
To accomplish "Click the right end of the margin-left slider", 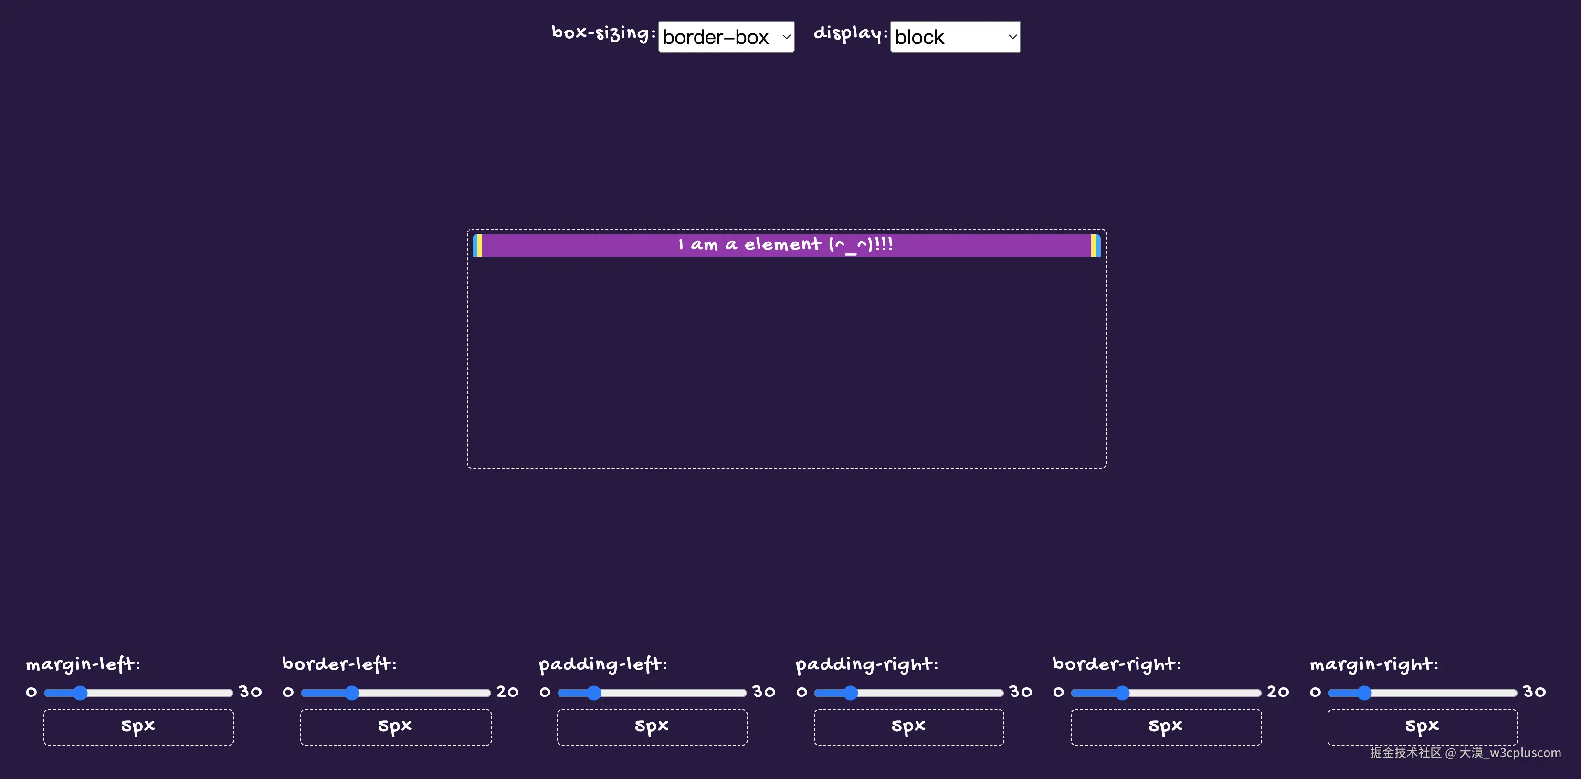I will 230,693.
